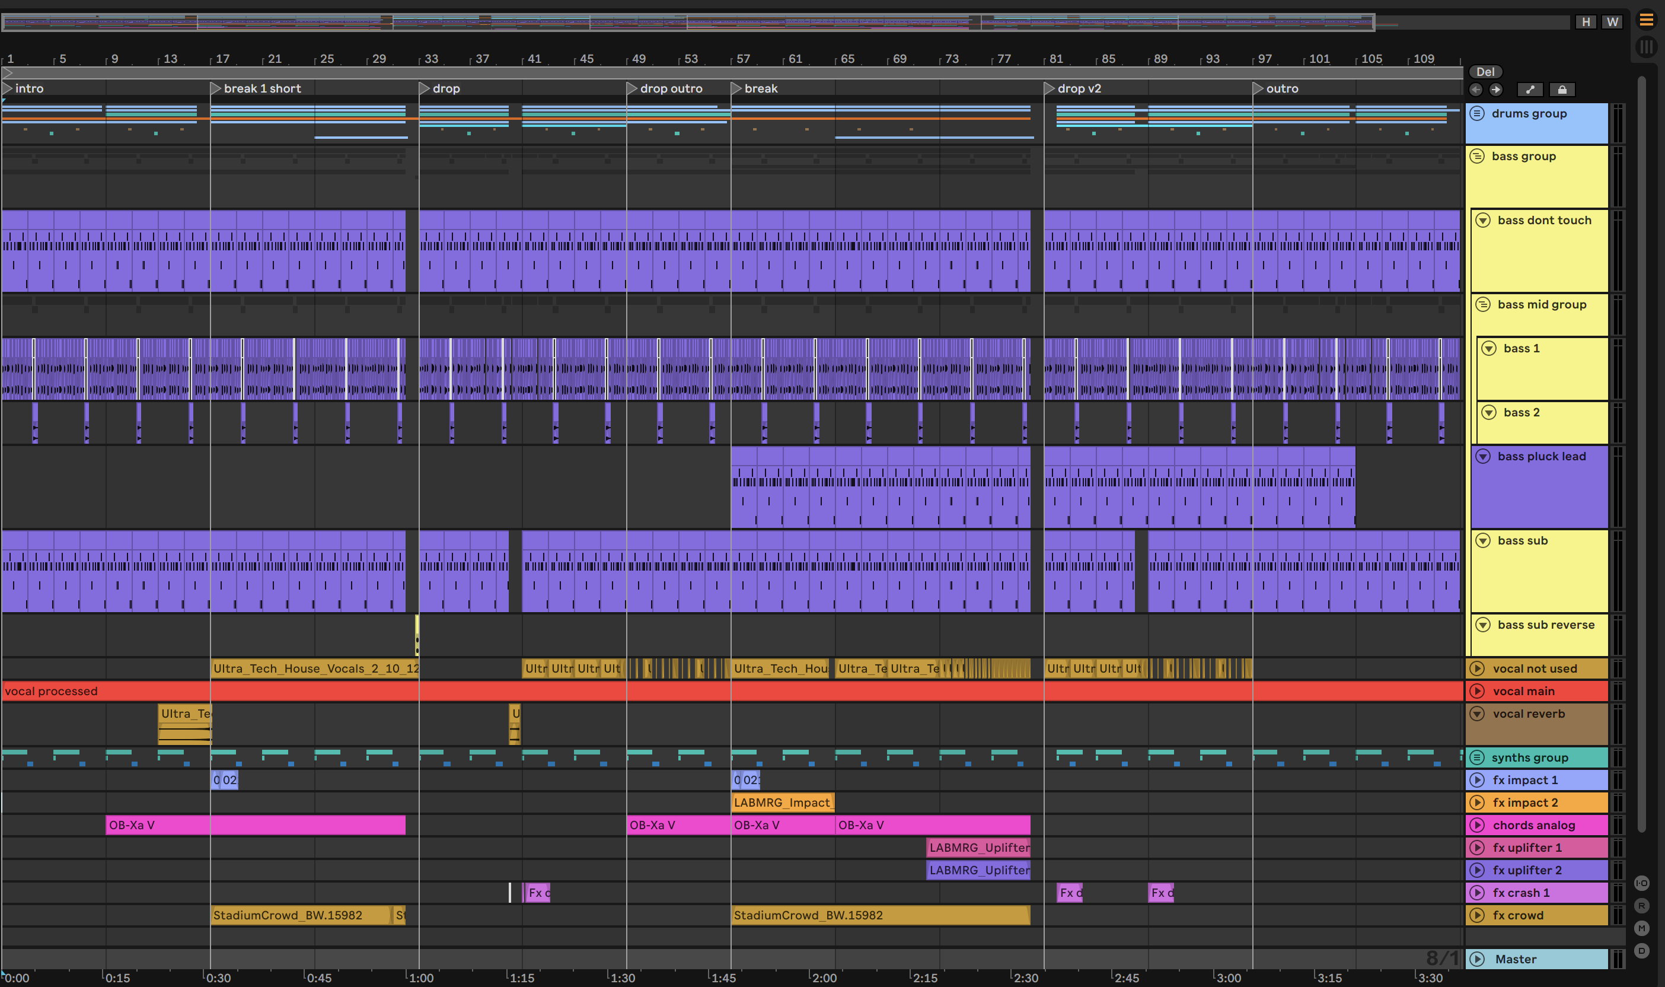Screen dimensions: 1665x987
Task: Click the Lock Envelopes padlock icon
Action: (x=1562, y=90)
